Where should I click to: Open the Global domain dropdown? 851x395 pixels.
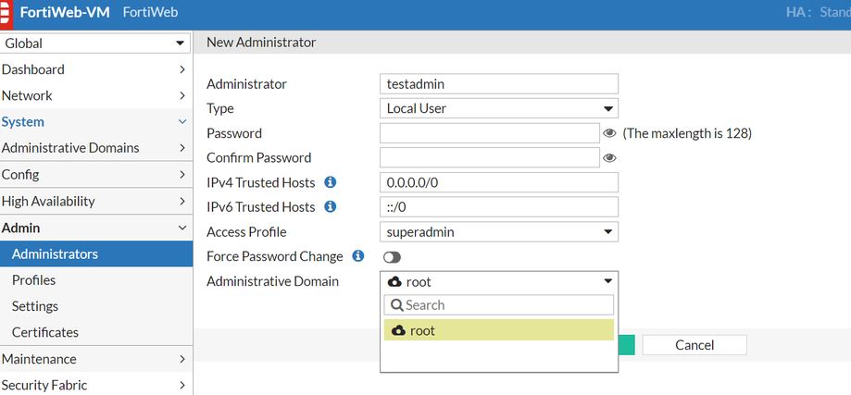coord(95,43)
